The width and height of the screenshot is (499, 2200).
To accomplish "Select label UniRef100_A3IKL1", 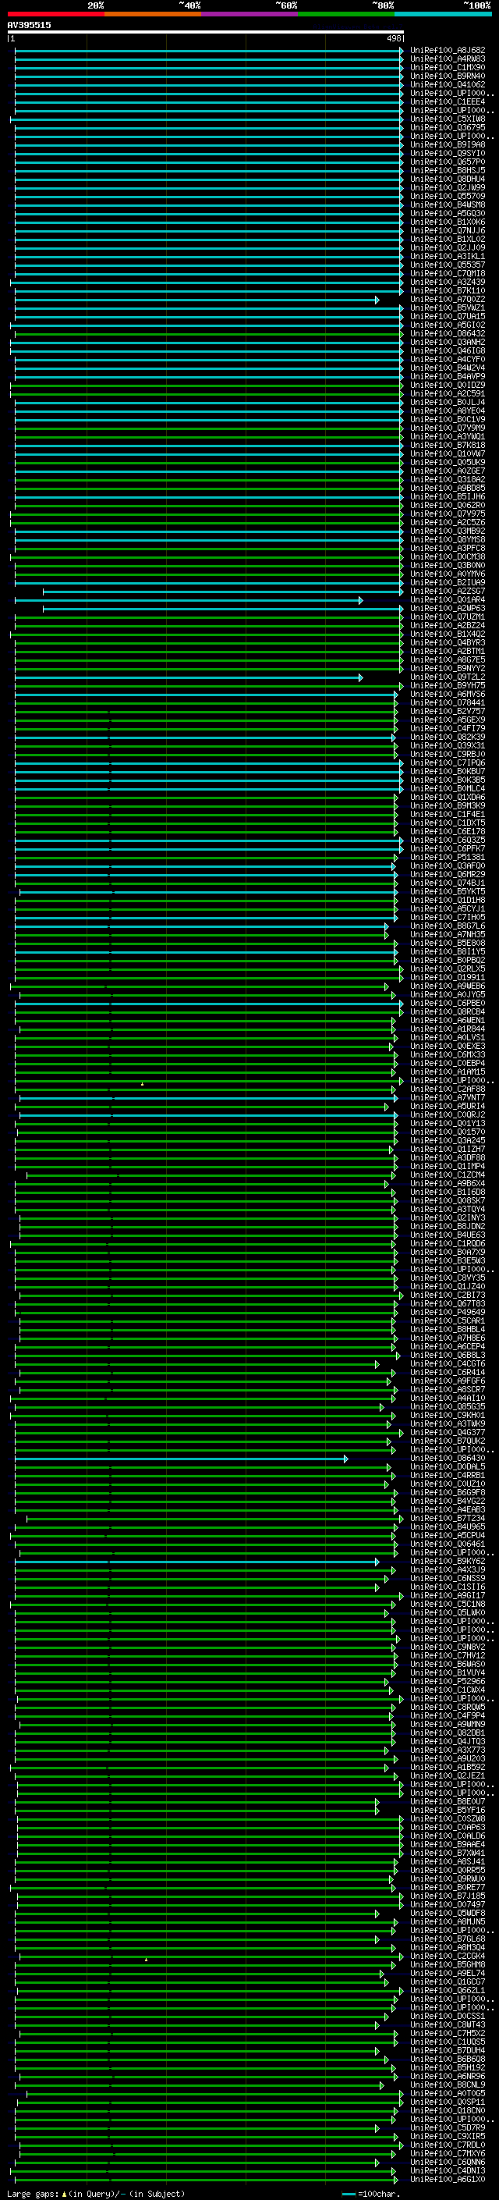I will [448, 256].
